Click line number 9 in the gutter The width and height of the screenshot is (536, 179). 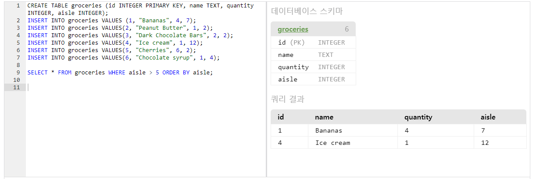click(x=18, y=72)
